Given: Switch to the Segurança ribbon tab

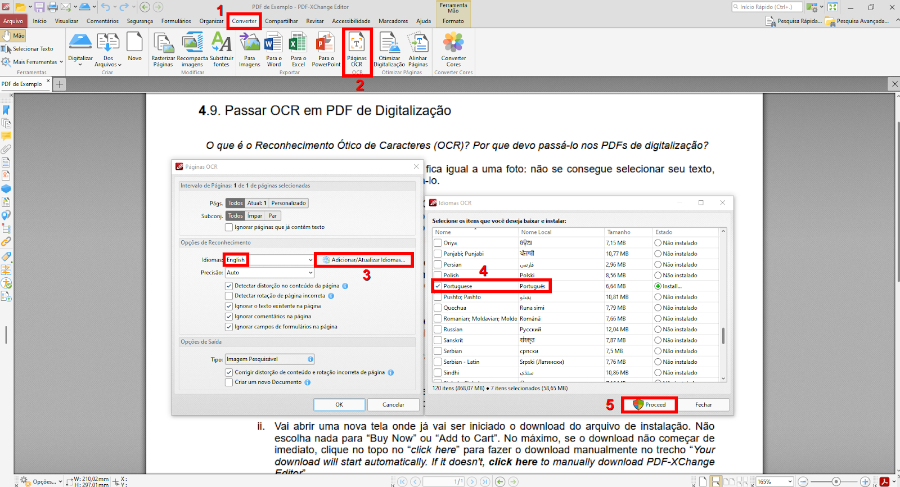Looking at the screenshot, I should tap(139, 21).
